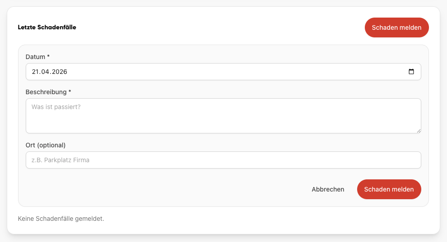Click the '(optional)' text beside Ort

click(51, 145)
